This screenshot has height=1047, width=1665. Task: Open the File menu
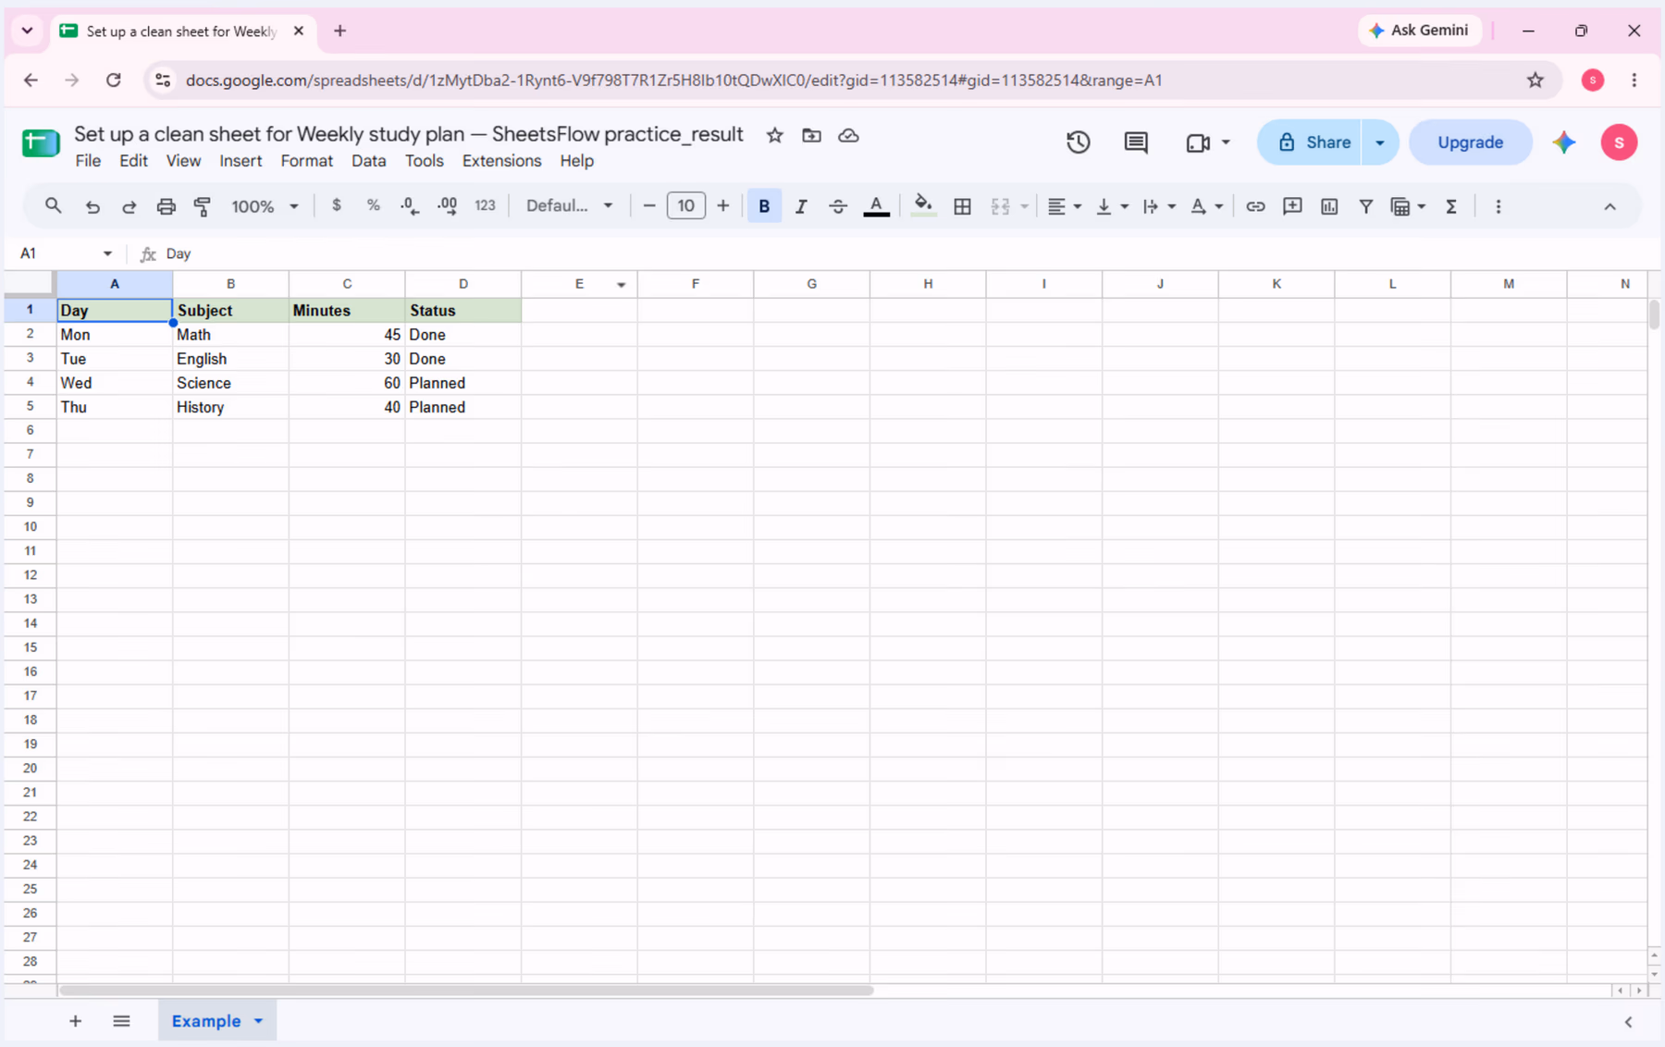(x=88, y=161)
